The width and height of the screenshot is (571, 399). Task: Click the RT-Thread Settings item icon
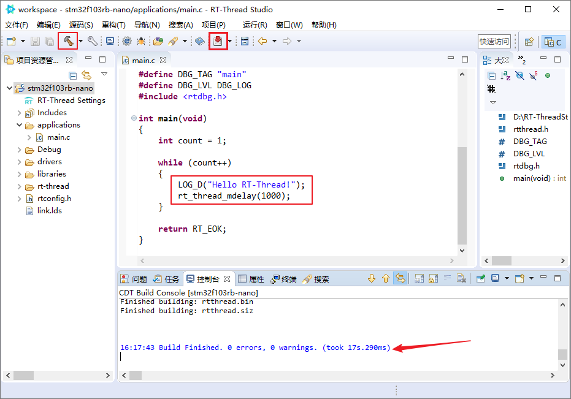[x=29, y=101]
